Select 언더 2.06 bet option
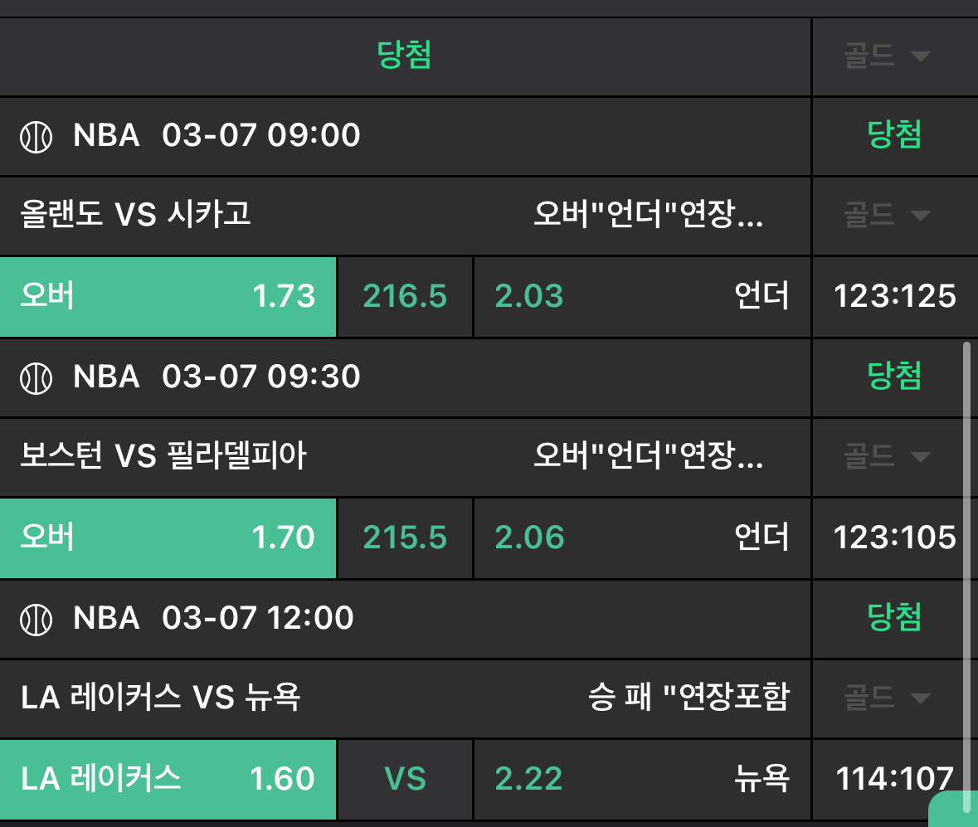The height and width of the screenshot is (827, 978). coord(641,538)
